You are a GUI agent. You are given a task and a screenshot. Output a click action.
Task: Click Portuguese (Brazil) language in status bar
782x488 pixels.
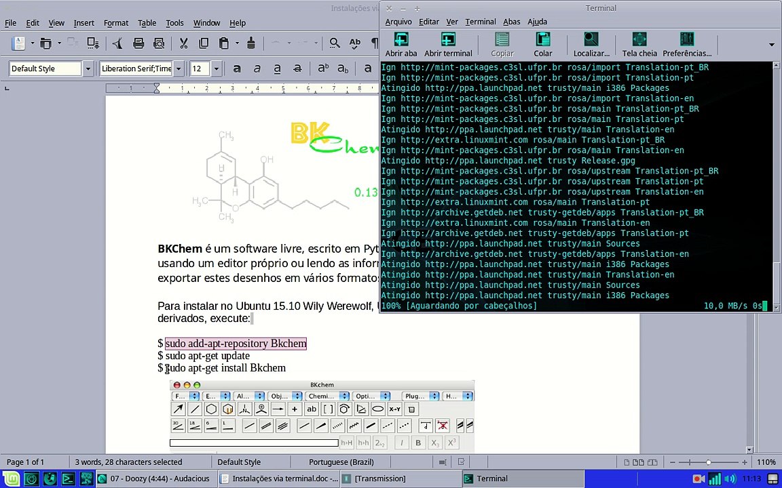(341, 462)
